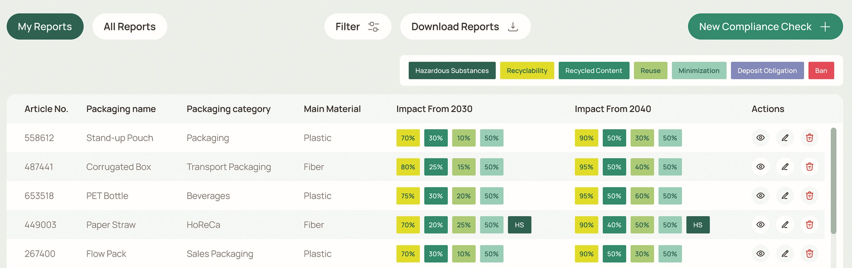Sort by Packaging category column header
The height and width of the screenshot is (268, 852).
[228, 109]
